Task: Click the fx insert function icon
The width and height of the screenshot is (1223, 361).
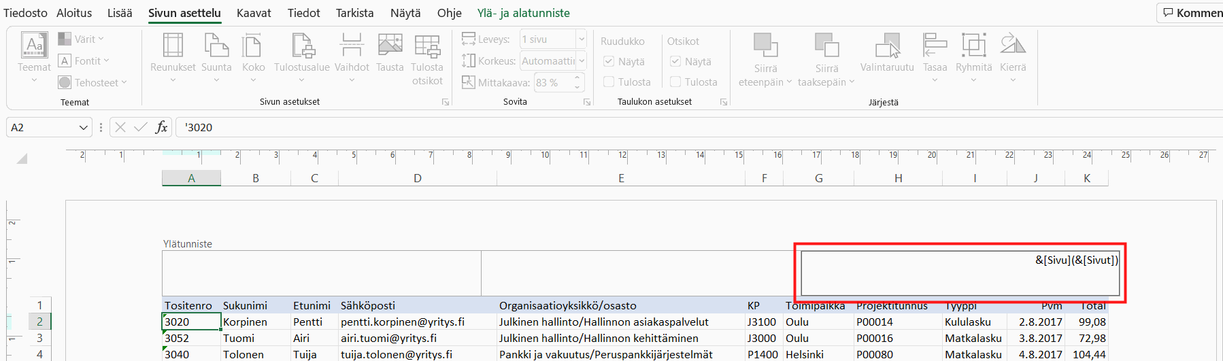Action: tap(161, 127)
